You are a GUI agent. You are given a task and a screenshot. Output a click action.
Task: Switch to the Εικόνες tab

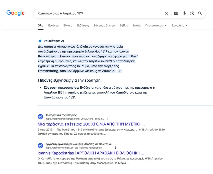53,26
